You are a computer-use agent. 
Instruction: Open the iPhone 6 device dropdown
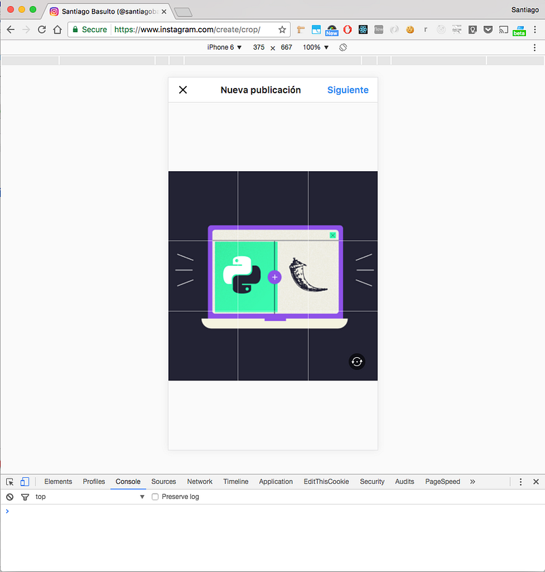point(225,47)
